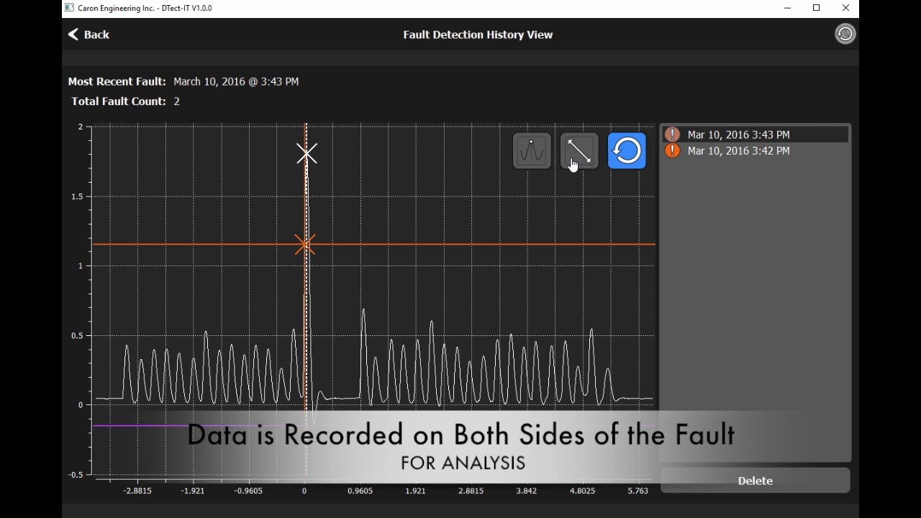Viewport: 921px width, 518px height.
Task: Click the Total Fault Count value 2
Action: point(177,101)
